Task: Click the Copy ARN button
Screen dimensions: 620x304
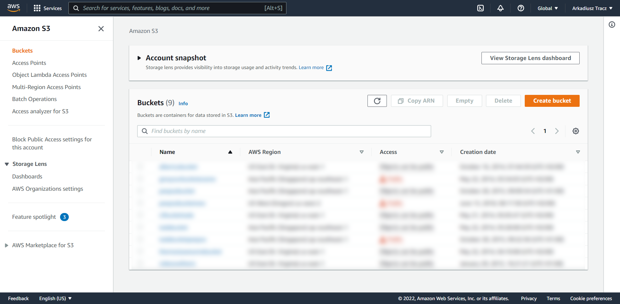Action: [x=417, y=101]
